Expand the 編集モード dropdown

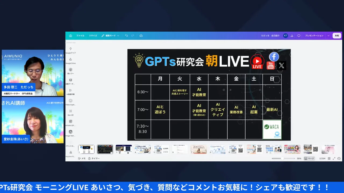[110, 36]
